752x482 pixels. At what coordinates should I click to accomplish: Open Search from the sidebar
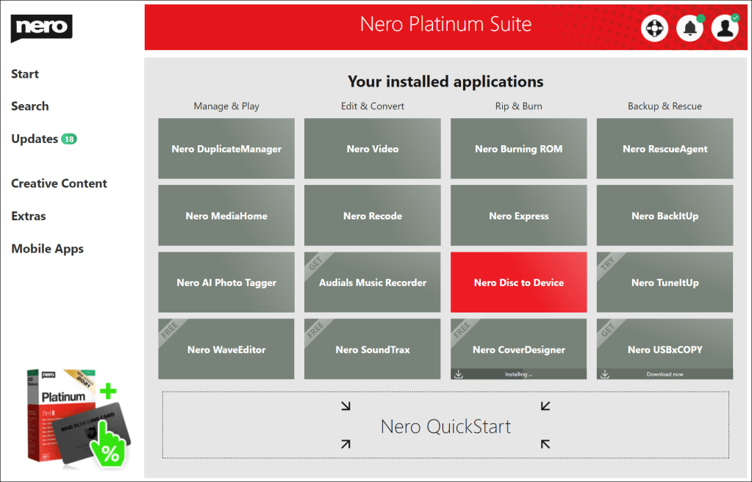(x=30, y=106)
